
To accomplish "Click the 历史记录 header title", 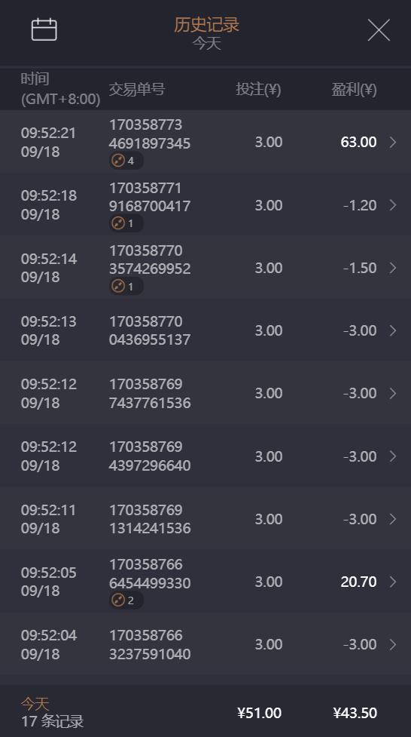I will click(206, 24).
